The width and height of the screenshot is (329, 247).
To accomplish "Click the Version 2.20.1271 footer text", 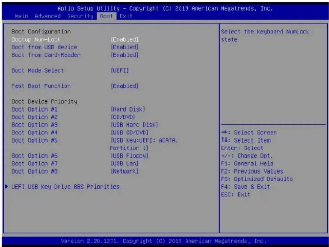I will (x=164, y=241).
